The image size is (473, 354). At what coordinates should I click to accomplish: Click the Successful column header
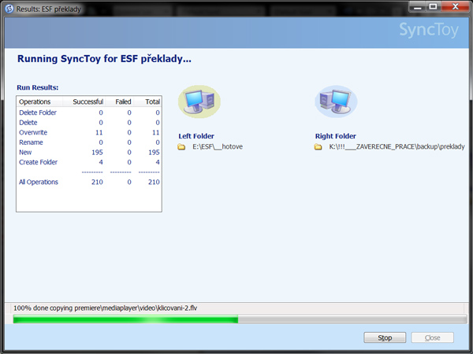click(88, 101)
